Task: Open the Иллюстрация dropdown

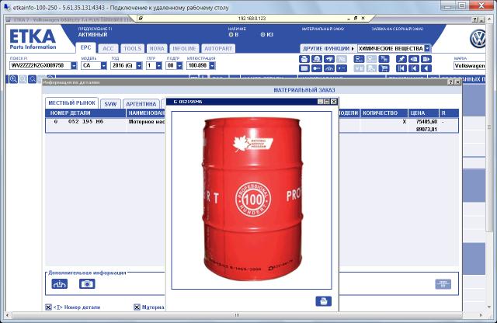Action: (212, 66)
